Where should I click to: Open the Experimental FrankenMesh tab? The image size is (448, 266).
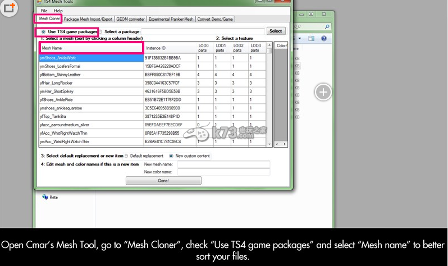[x=172, y=19]
